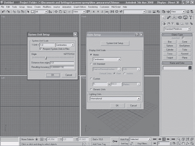The width and height of the screenshot is (195, 146).
Task: Click the Teapot primitive button
Action: (170, 58)
